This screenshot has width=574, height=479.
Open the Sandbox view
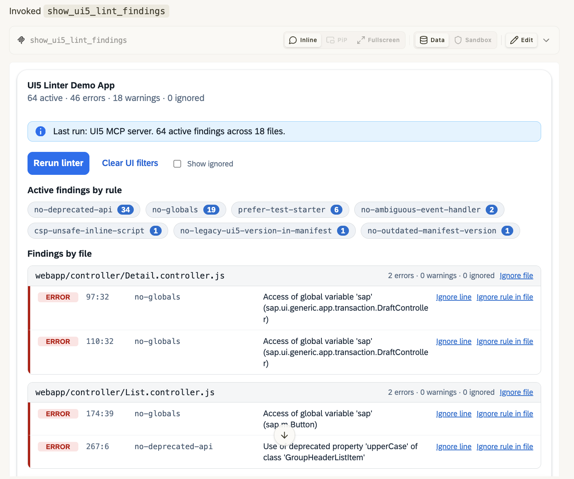pyautogui.click(x=473, y=40)
